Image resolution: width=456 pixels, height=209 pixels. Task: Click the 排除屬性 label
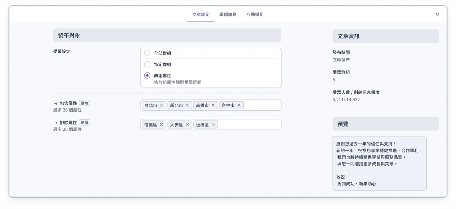click(x=68, y=122)
